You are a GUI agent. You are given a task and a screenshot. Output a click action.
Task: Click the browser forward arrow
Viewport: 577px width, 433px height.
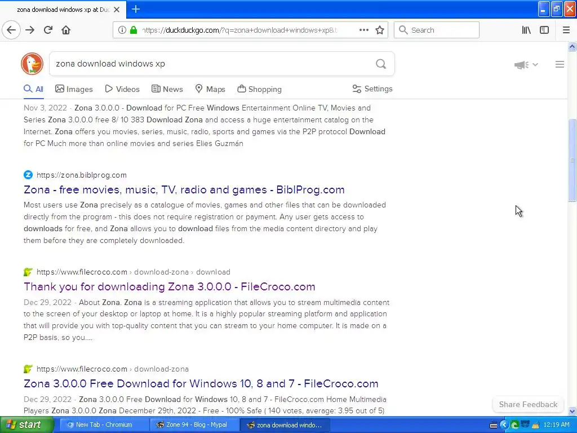click(x=30, y=30)
